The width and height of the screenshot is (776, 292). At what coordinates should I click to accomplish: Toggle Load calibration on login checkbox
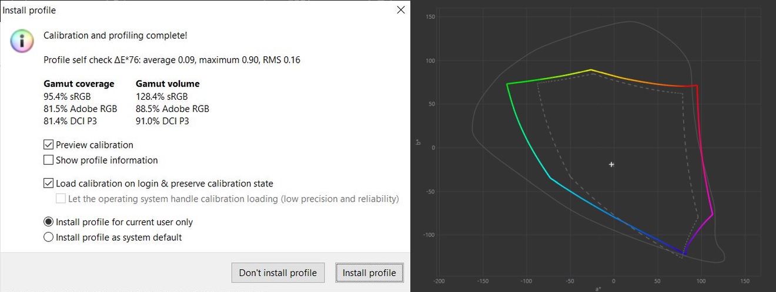(49, 184)
